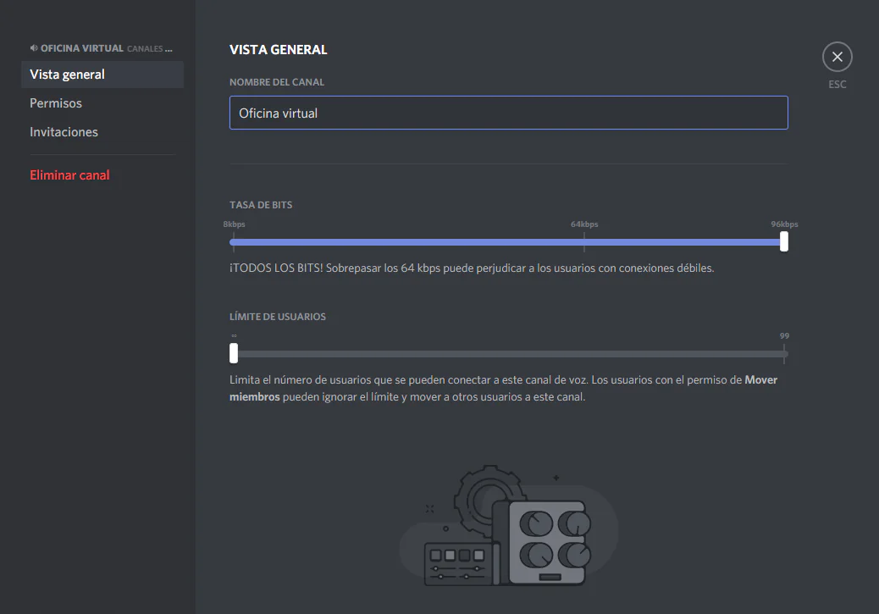The height and width of the screenshot is (614, 879).
Task: Click the iTODOS LOS BITS warning text
Action: tap(473, 267)
